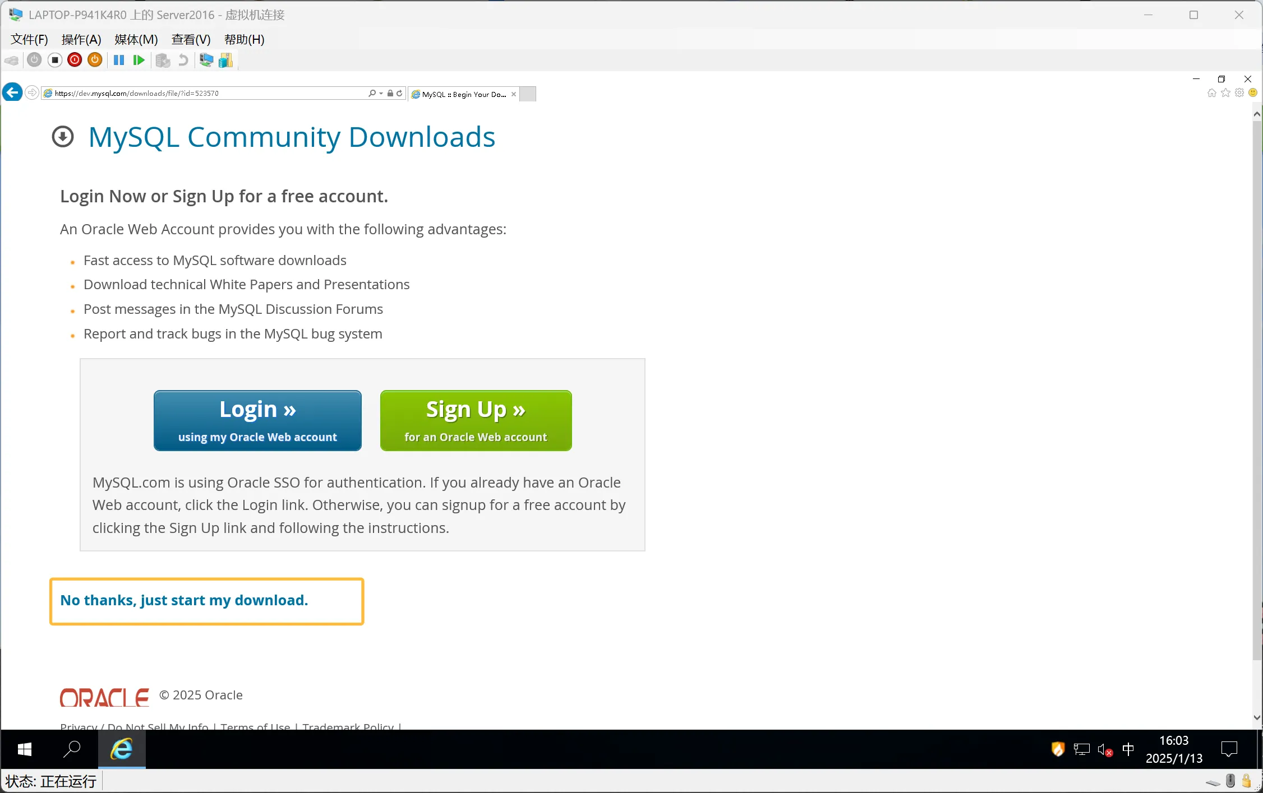The image size is (1263, 793).
Task: Click the muted volume tray icon
Action: pyautogui.click(x=1105, y=750)
